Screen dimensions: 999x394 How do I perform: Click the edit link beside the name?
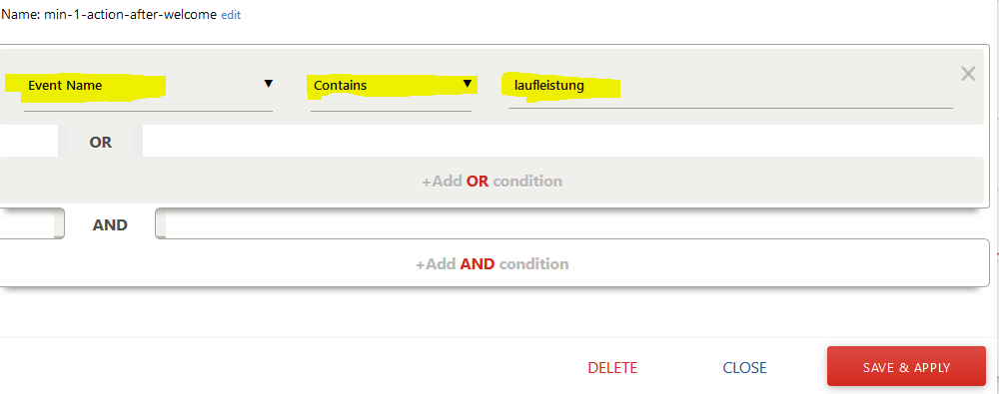(231, 15)
